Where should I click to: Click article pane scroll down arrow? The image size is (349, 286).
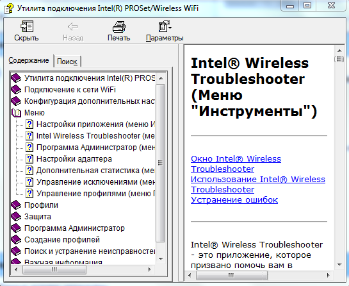[339, 265]
